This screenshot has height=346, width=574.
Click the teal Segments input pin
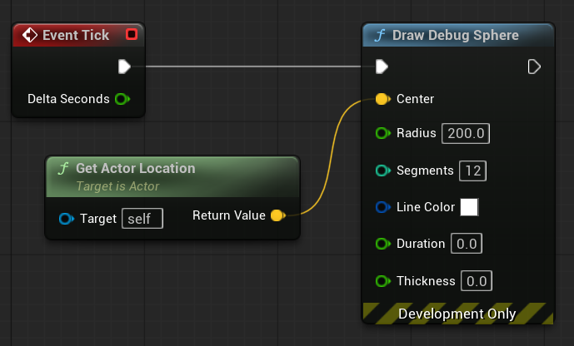pyautogui.click(x=382, y=171)
